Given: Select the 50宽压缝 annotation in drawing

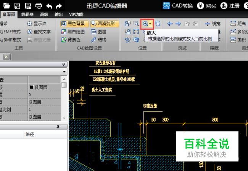Looking at the screenshot, I should [x=150, y=106].
